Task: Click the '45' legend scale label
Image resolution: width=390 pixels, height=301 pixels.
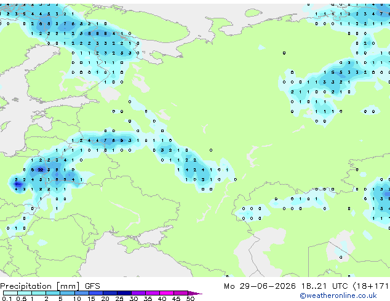Action: coord(177,299)
